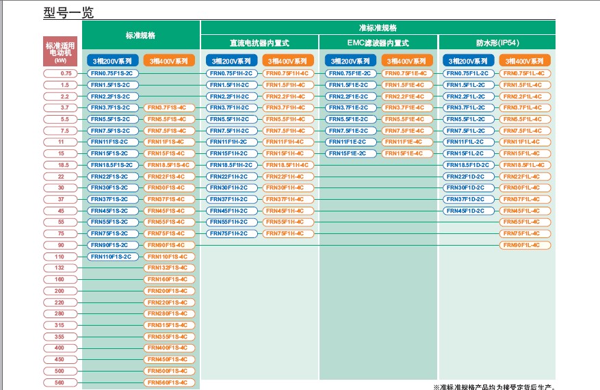Select model FRN15F1H-2C
Image resolution: width=600 pixels, height=390 pixels.
pos(232,153)
